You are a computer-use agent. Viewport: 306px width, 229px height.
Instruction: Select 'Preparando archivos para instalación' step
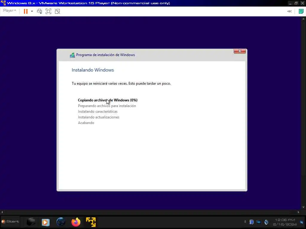point(107,106)
